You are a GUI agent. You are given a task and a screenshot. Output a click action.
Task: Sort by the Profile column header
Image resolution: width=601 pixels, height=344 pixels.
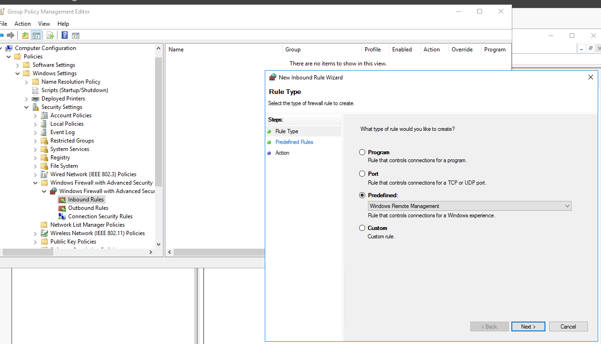375,50
